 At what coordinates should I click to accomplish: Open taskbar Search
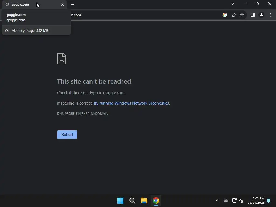132,201
